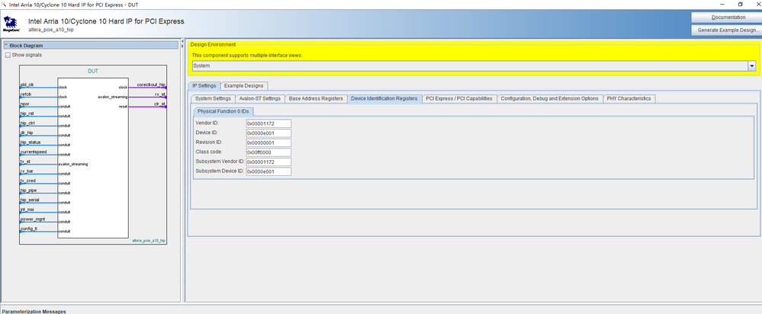
Task: Click the Generate Example Design button
Action: [x=728, y=30]
